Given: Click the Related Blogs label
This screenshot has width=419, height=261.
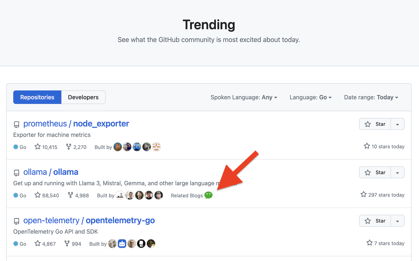Looking at the screenshot, I should pyautogui.click(x=187, y=195).
